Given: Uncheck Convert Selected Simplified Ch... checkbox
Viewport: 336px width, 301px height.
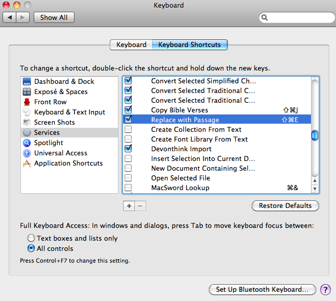Looking at the screenshot, I should coord(128,80).
